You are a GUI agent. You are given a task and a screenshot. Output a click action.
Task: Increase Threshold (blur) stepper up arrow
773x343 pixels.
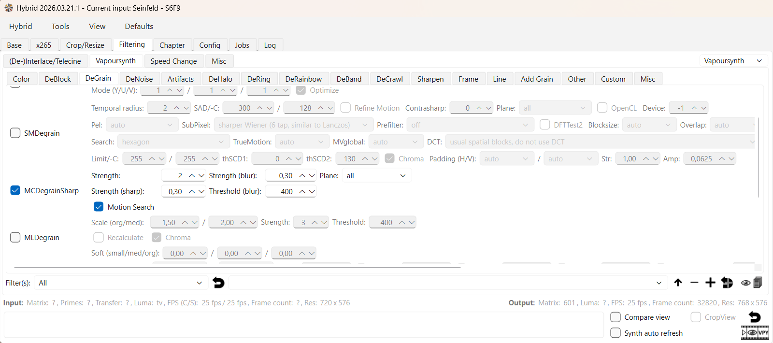click(x=302, y=192)
